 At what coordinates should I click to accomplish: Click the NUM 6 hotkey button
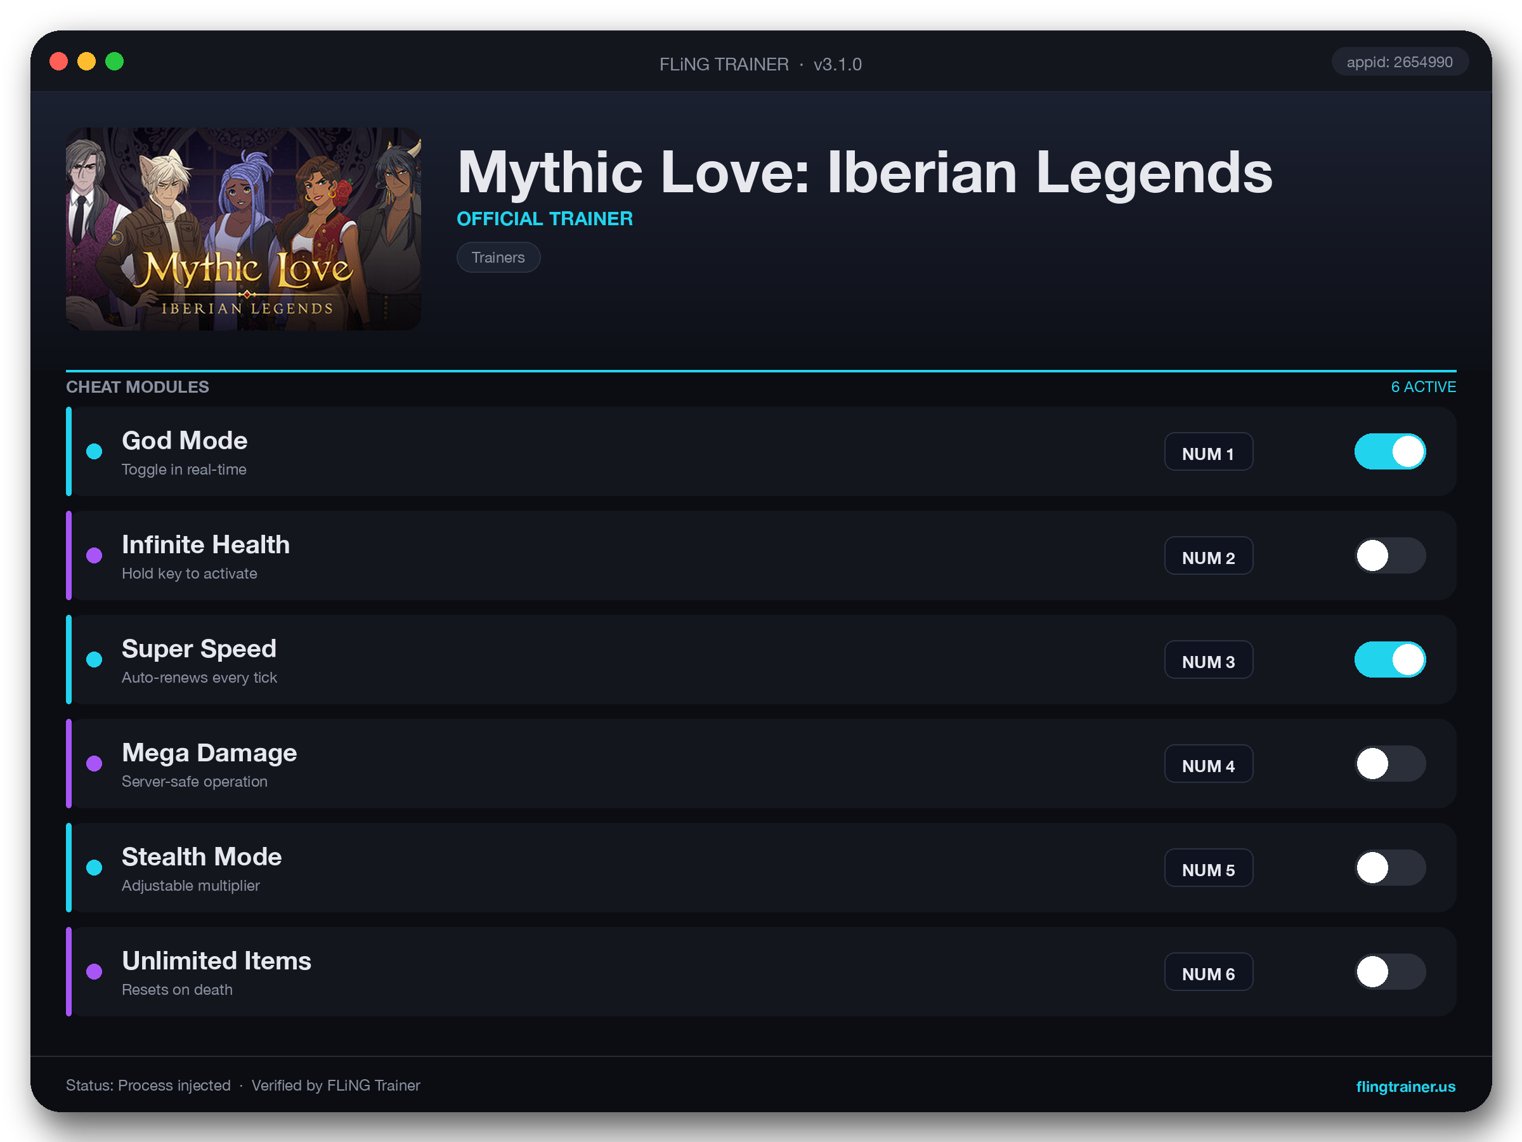[x=1208, y=972]
